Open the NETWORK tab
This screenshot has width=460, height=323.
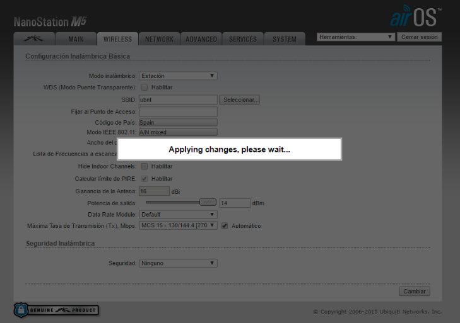click(159, 39)
